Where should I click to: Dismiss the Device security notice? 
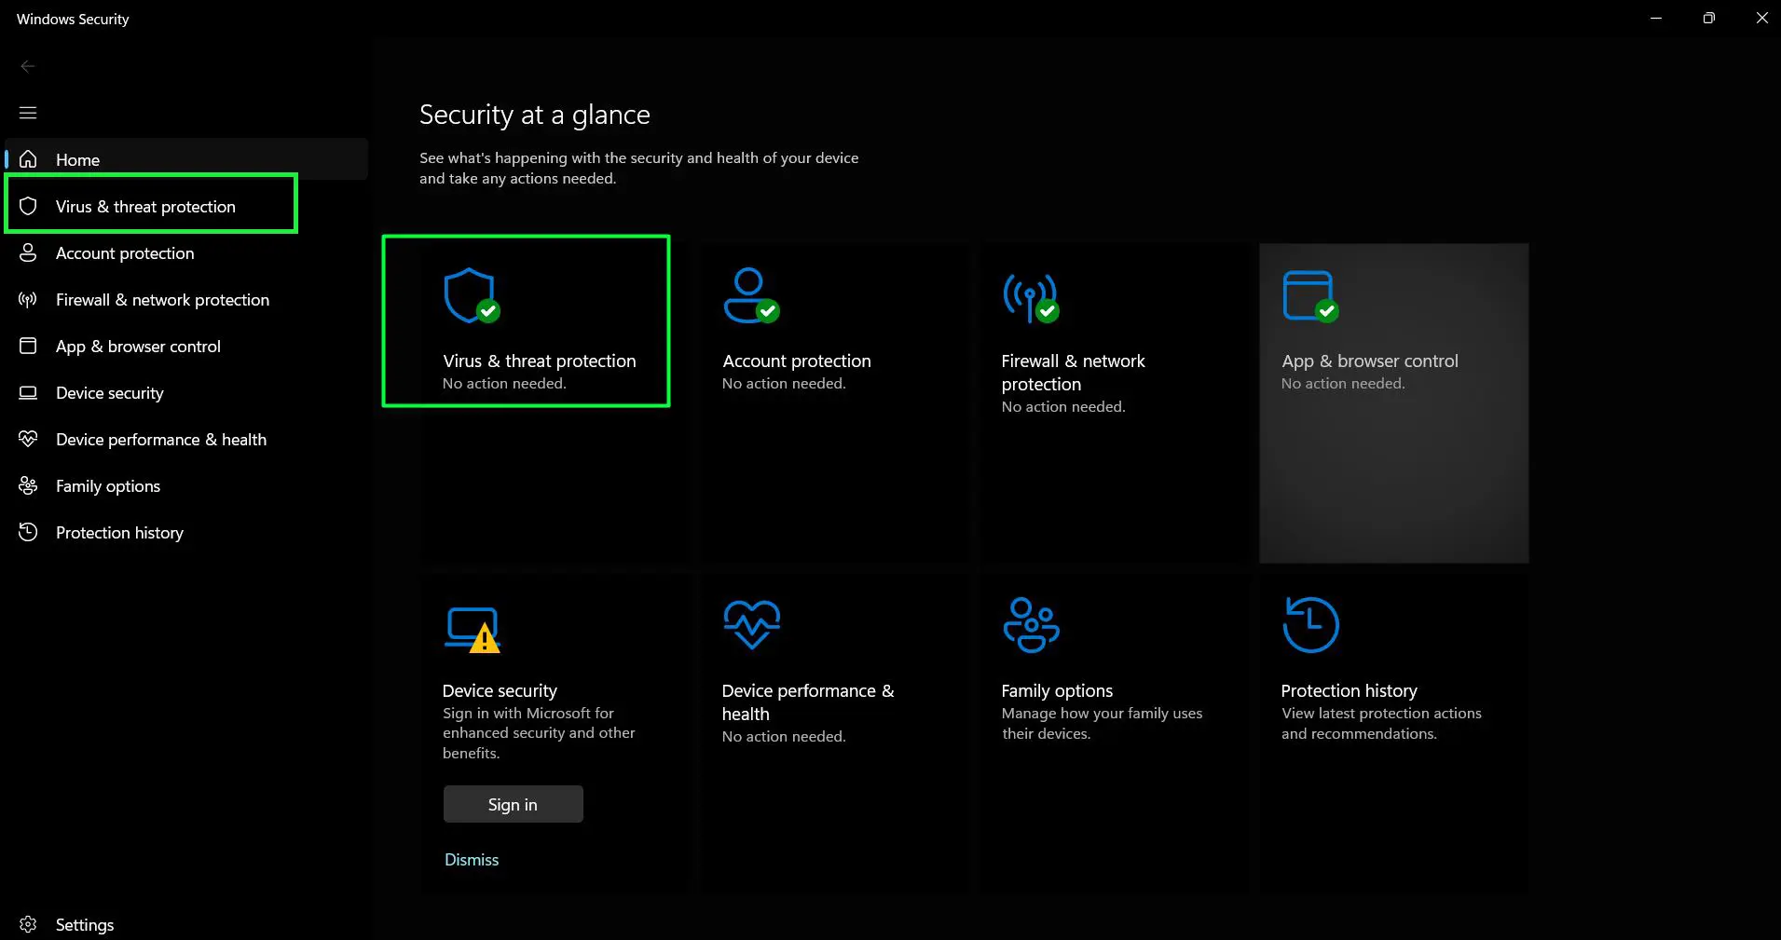pyautogui.click(x=472, y=859)
